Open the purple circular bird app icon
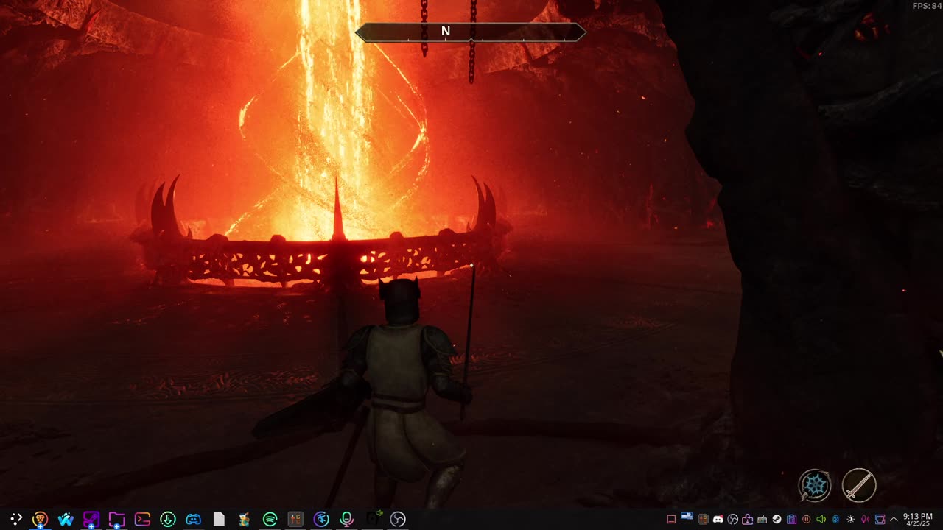Viewport: 943px width, 530px height. pyautogui.click(x=321, y=519)
